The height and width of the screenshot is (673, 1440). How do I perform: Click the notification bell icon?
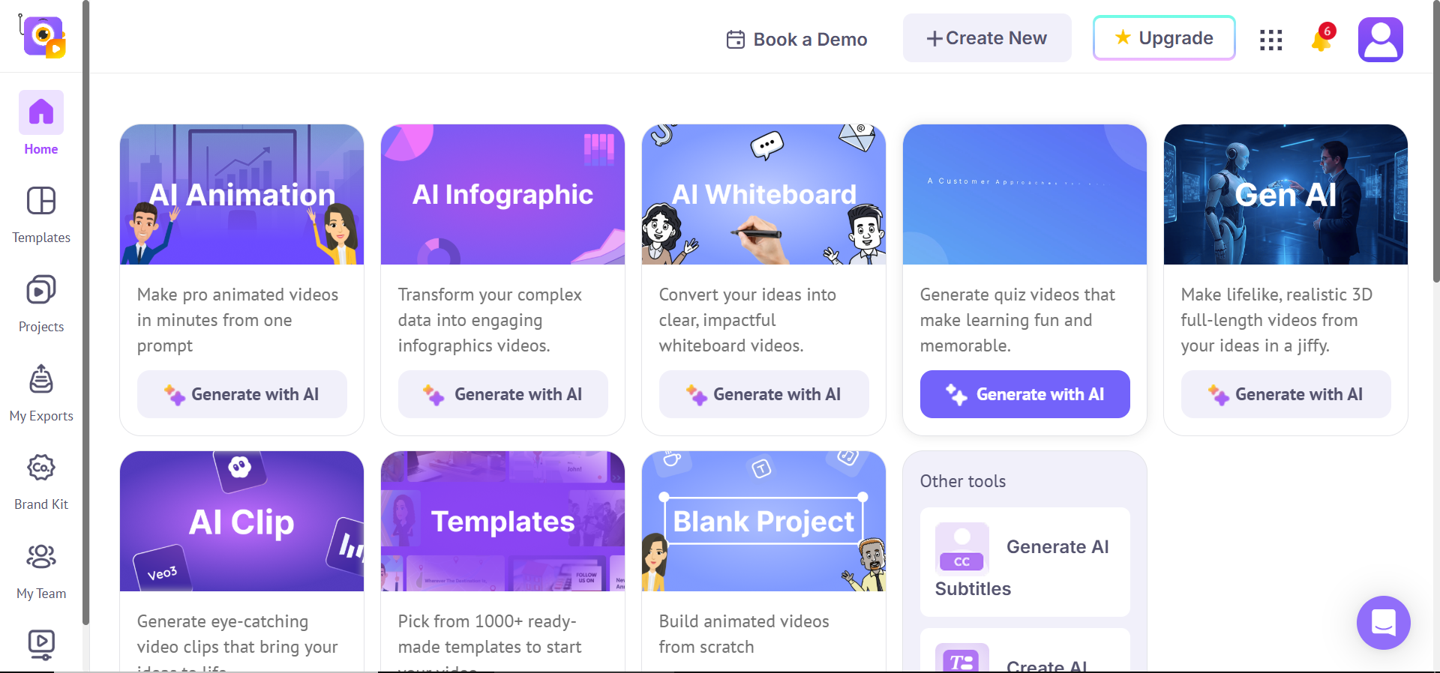pyautogui.click(x=1322, y=39)
